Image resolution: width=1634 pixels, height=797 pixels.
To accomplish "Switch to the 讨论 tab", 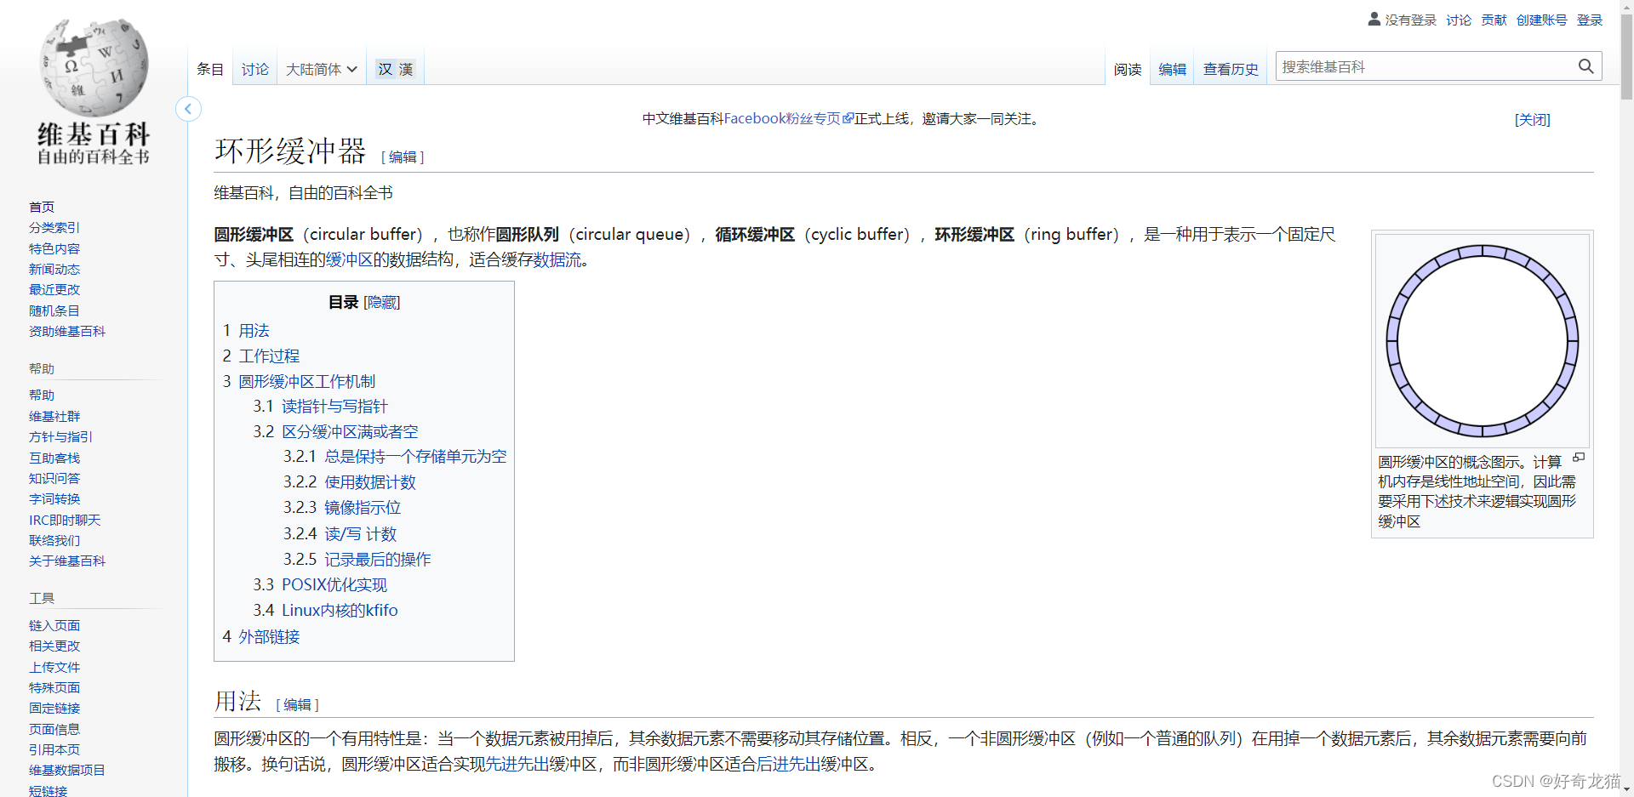I will click(254, 69).
